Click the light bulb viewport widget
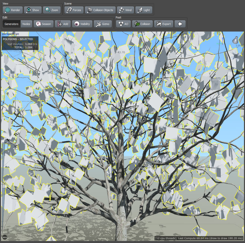This screenshot has height=243, width=245. 235,40
